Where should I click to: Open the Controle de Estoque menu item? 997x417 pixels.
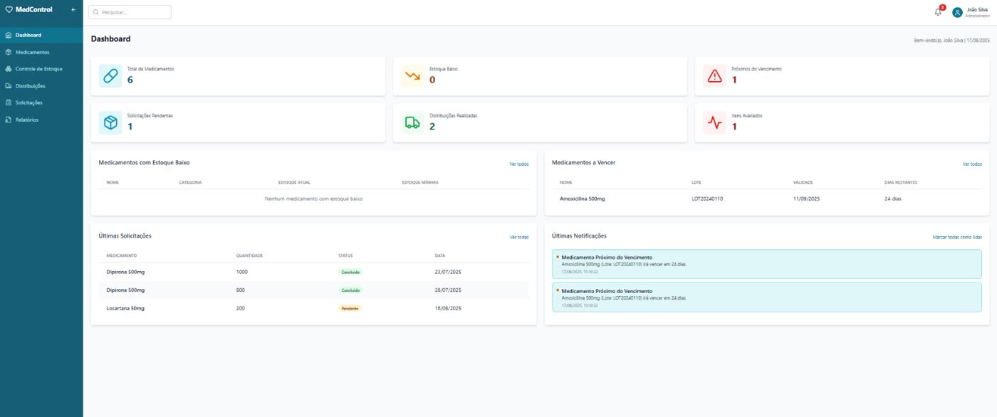pos(41,69)
